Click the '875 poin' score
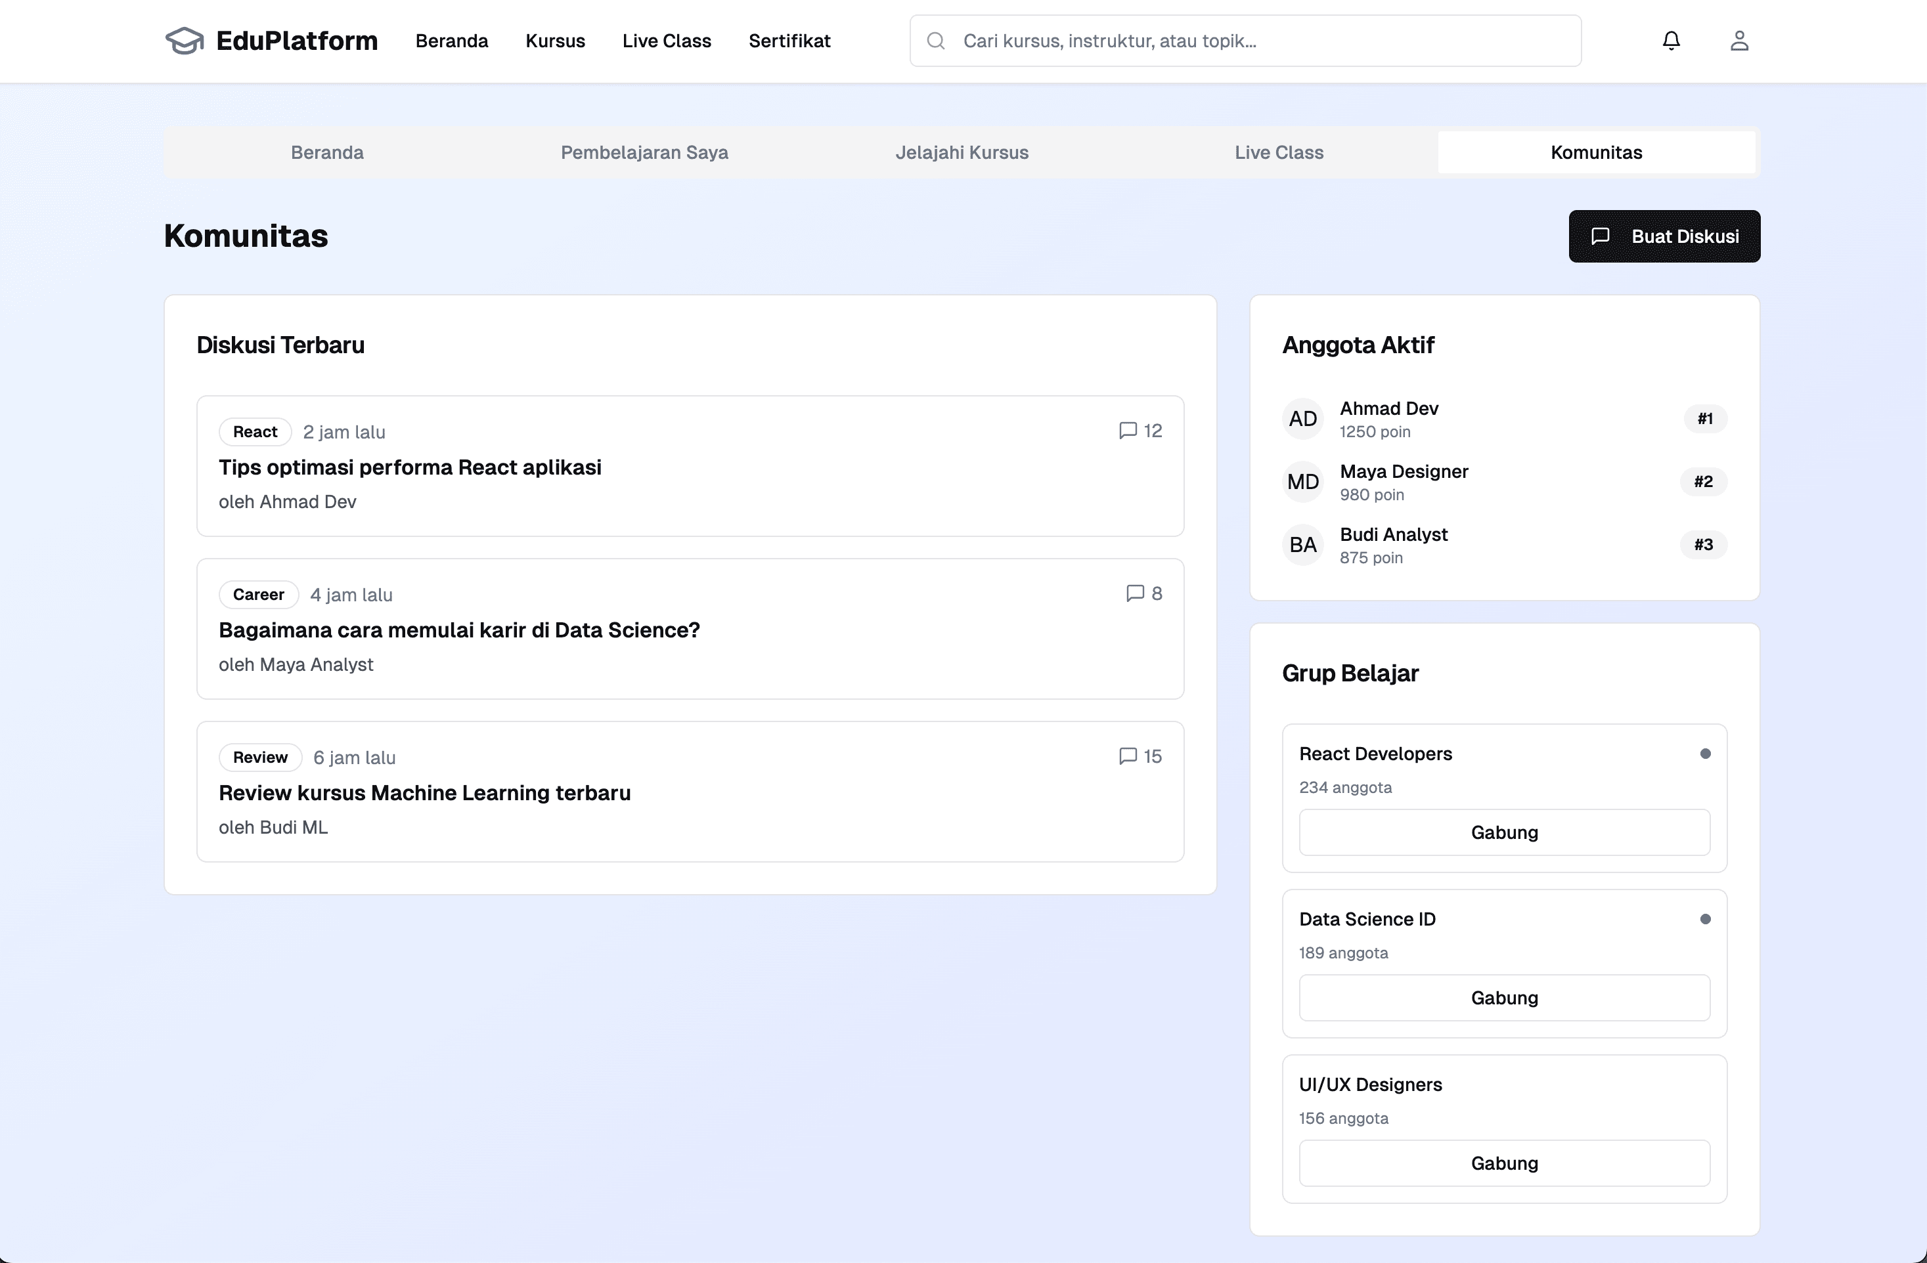1927x1263 pixels. (x=1371, y=558)
